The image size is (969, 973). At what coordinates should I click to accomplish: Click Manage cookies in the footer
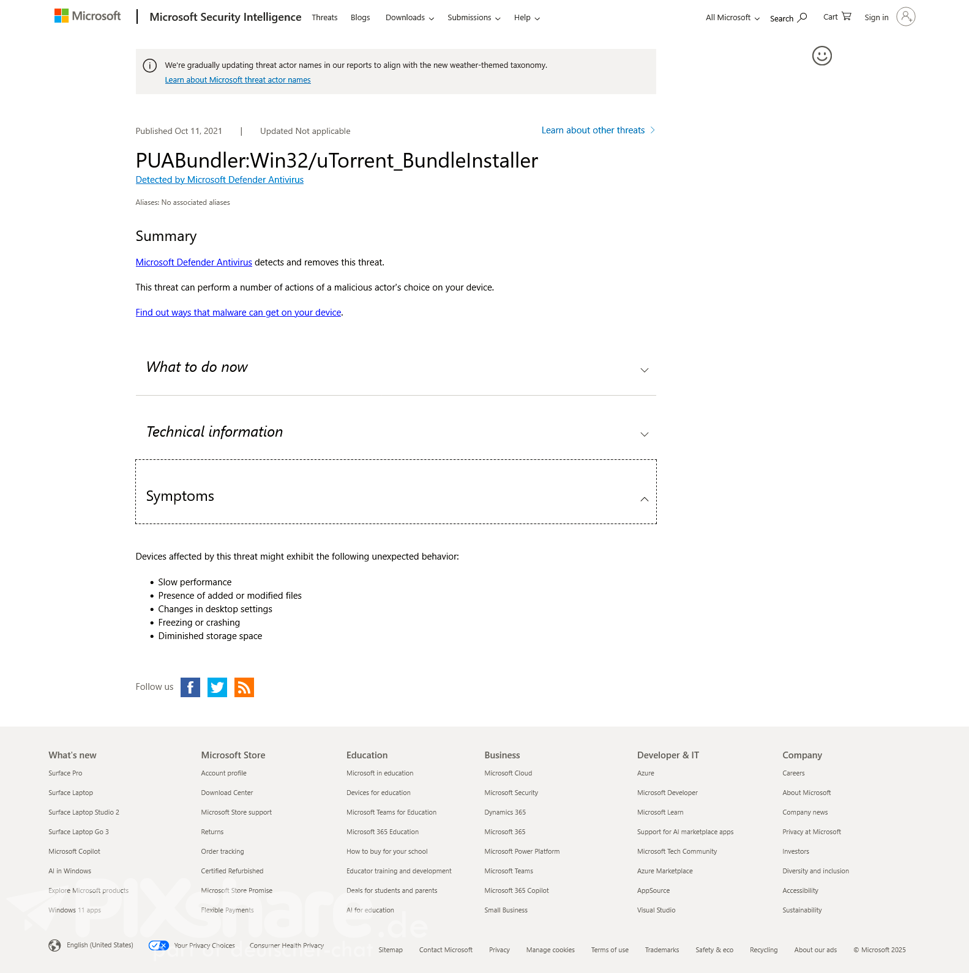[551, 950]
